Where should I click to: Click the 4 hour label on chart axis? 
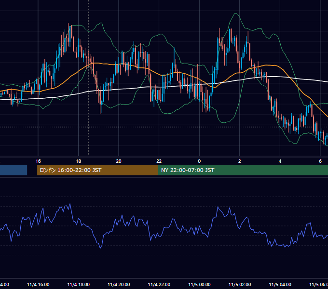280,161
